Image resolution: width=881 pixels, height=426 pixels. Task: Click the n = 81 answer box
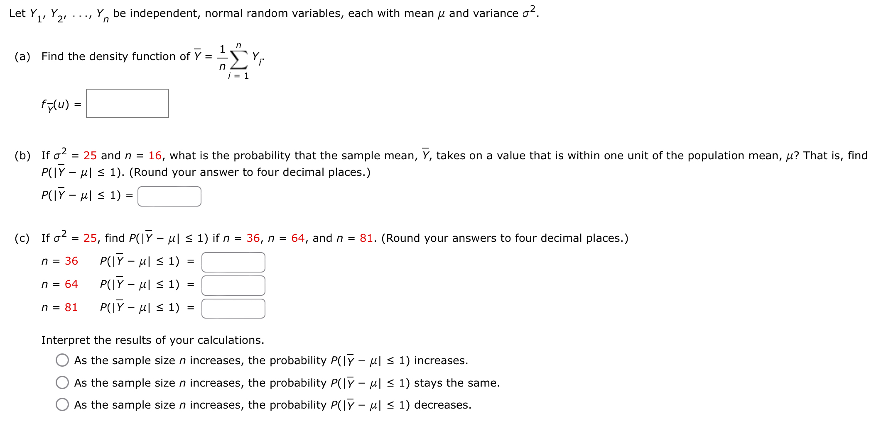point(233,308)
